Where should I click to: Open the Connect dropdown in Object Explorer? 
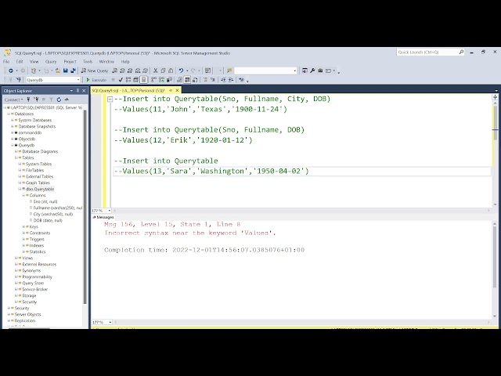pos(14,99)
